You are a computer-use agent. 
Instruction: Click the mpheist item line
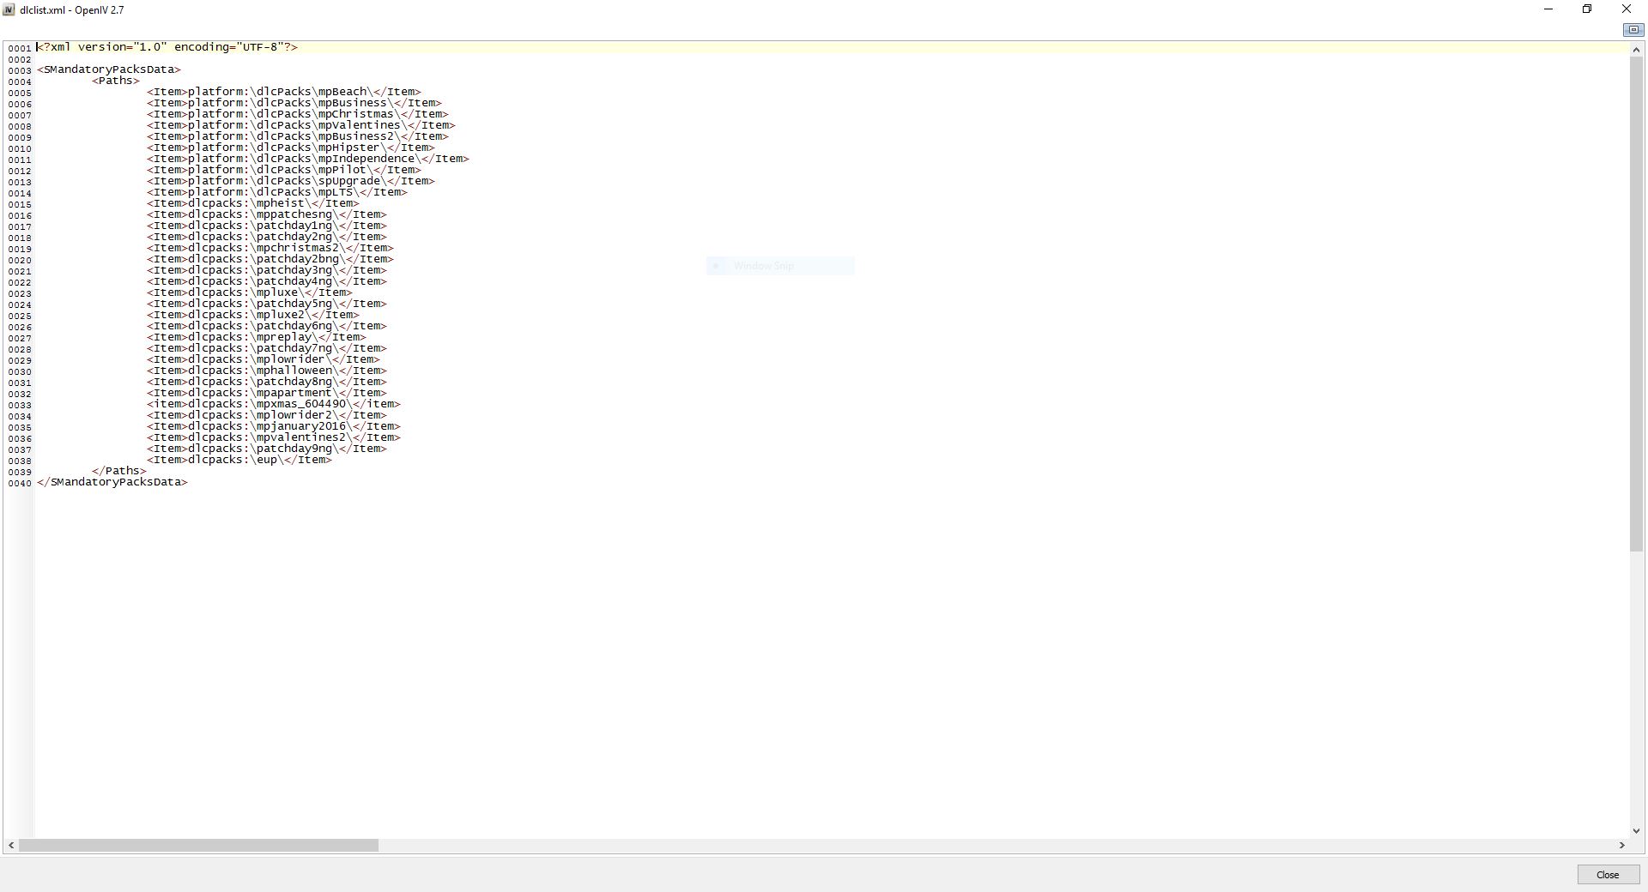pos(253,203)
